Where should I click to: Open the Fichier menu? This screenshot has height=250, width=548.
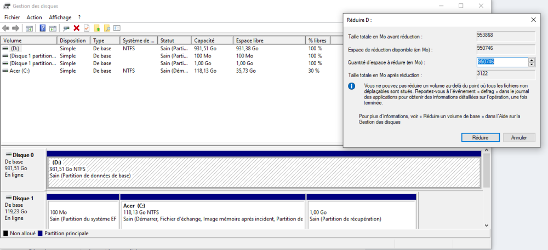12,18
